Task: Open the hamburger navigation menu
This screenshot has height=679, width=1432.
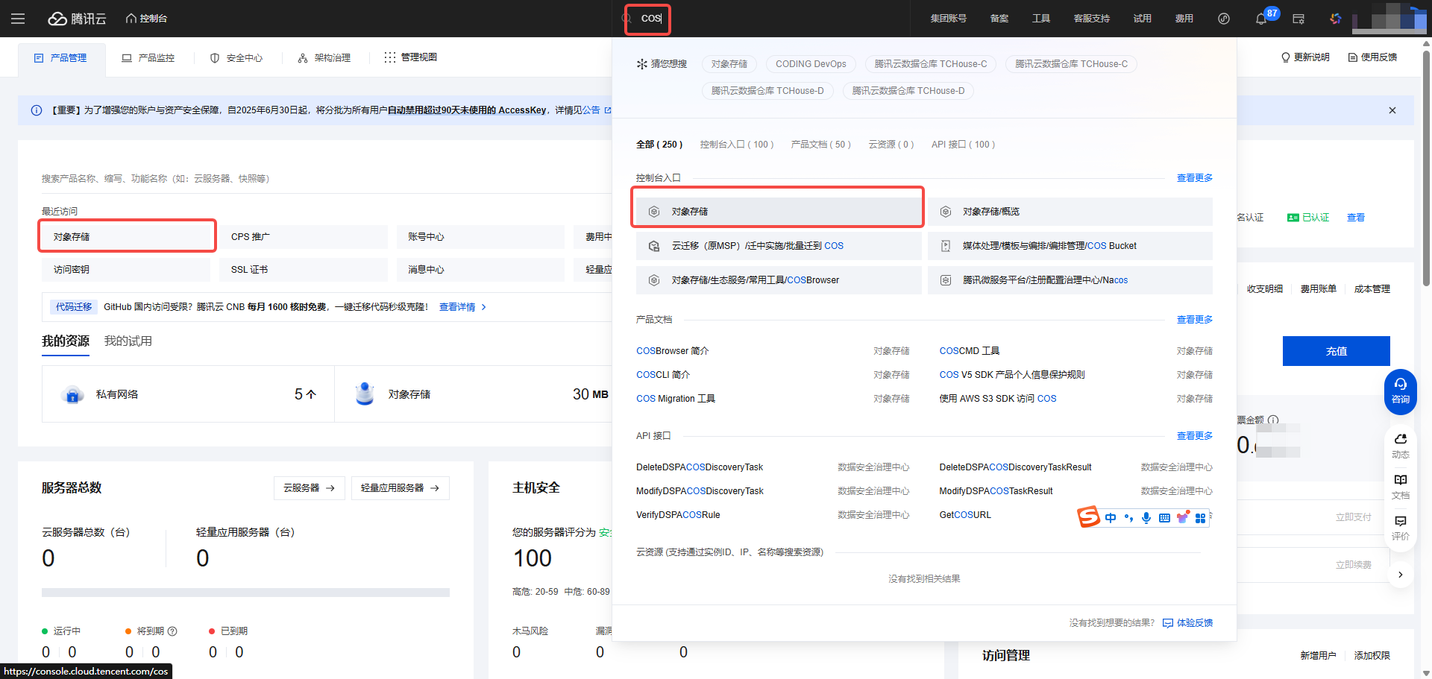Action: point(18,19)
